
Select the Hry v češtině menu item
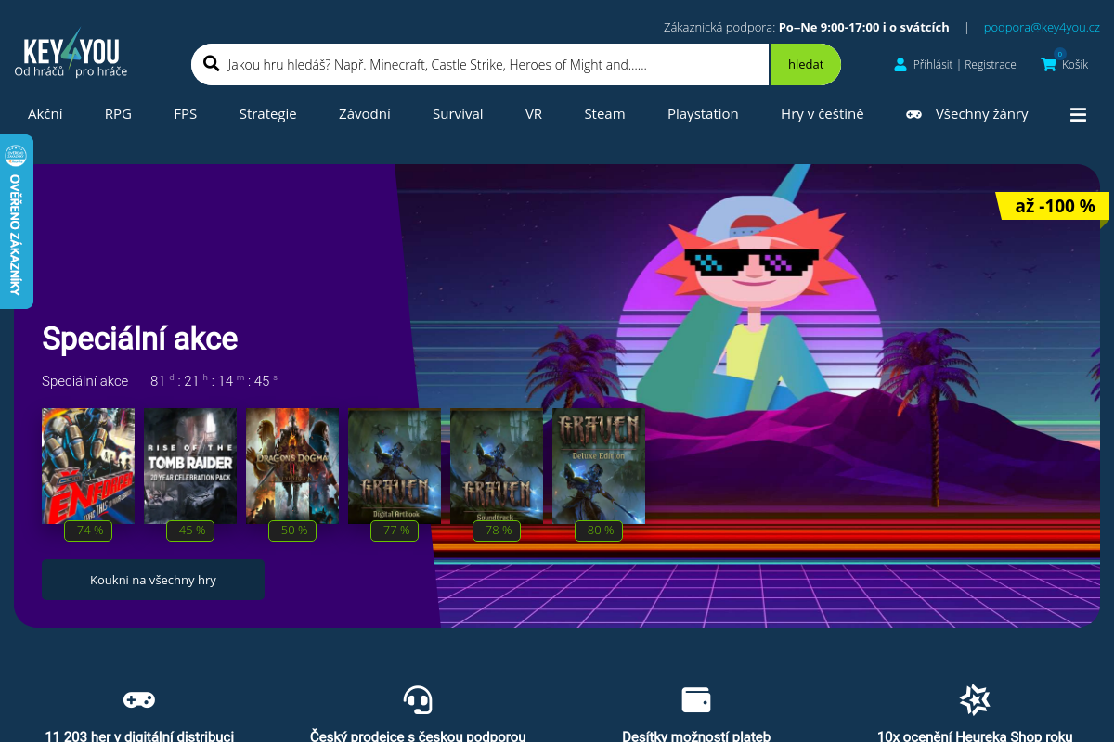pyautogui.click(x=822, y=114)
